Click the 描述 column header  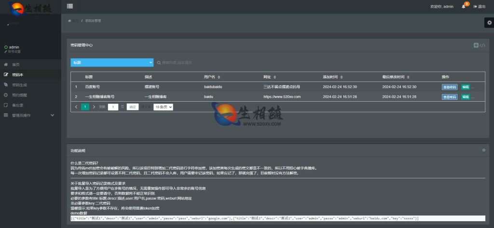pos(149,77)
